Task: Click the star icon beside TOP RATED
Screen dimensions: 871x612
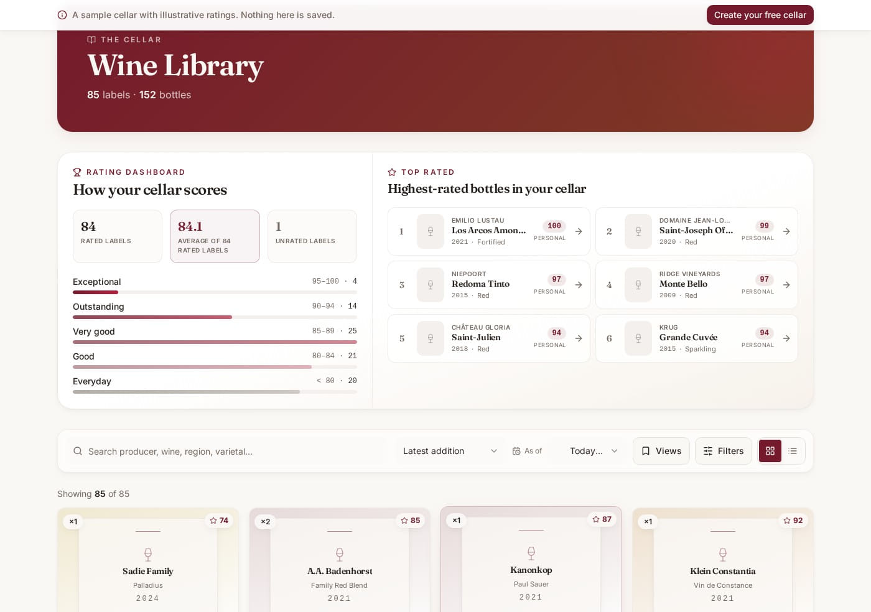Action: pyautogui.click(x=392, y=172)
